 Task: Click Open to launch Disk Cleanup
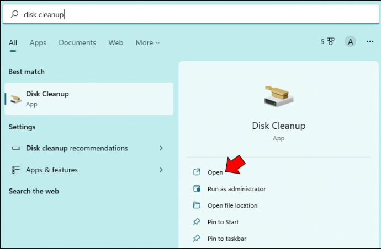[x=215, y=172]
